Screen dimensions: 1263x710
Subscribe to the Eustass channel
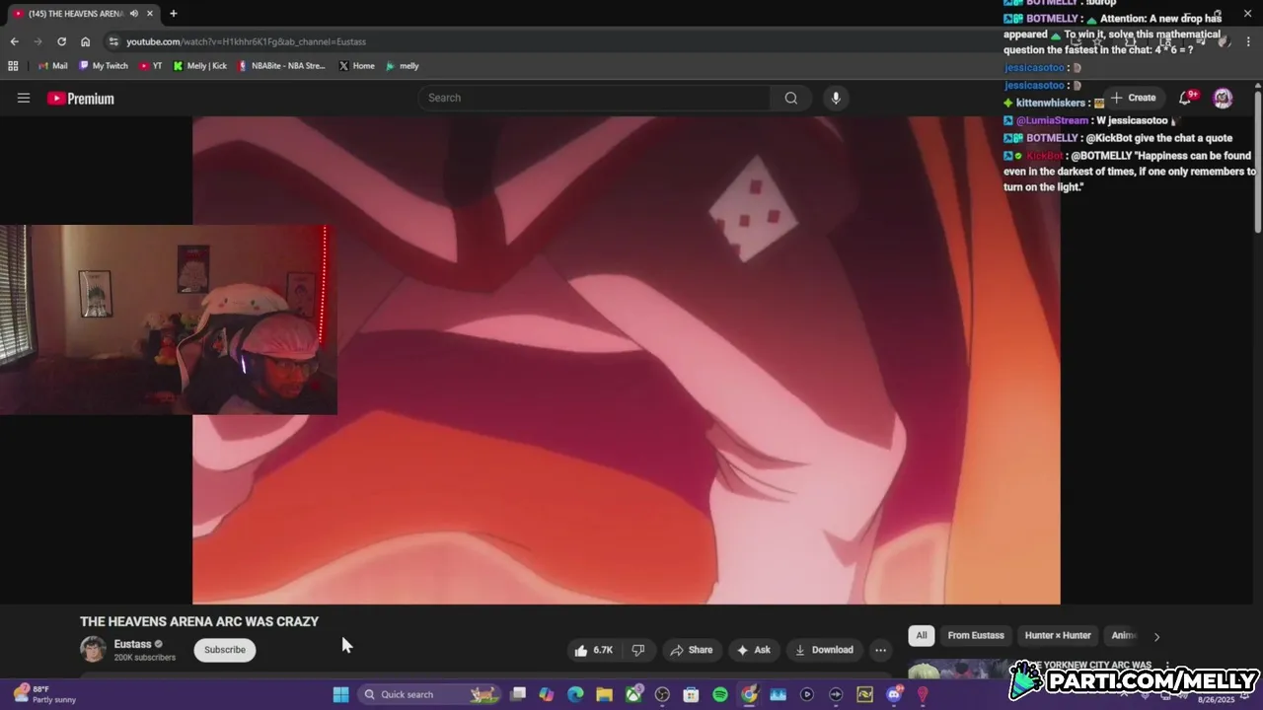click(x=225, y=650)
